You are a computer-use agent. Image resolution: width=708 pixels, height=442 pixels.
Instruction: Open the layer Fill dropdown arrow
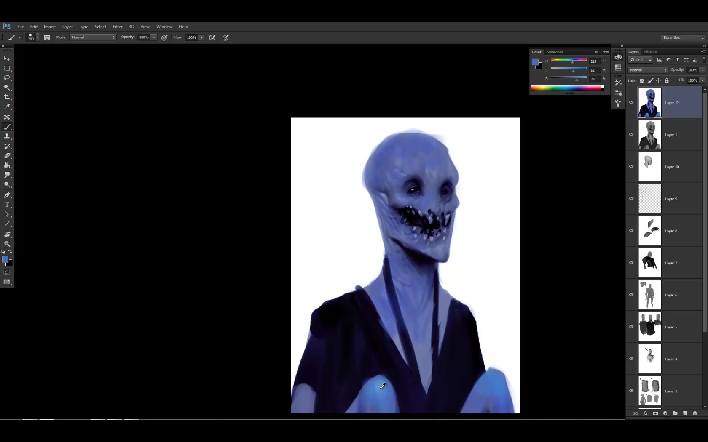coord(703,80)
